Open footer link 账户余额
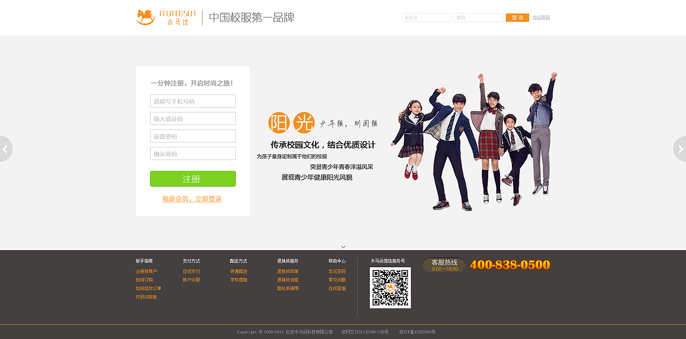This screenshot has width=686, height=339. (191, 280)
